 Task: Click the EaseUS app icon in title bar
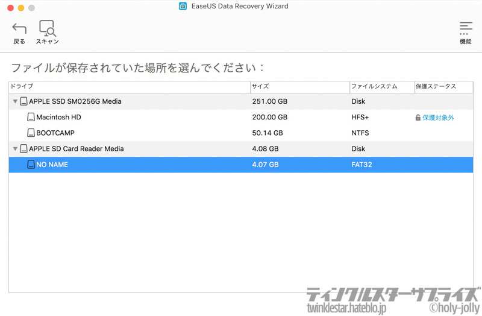tap(183, 6)
